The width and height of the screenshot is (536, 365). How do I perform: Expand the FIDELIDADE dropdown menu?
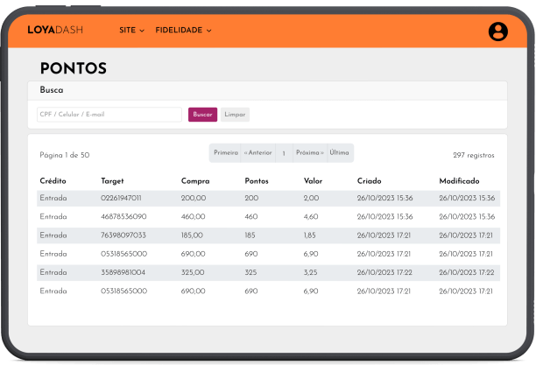point(183,31)
